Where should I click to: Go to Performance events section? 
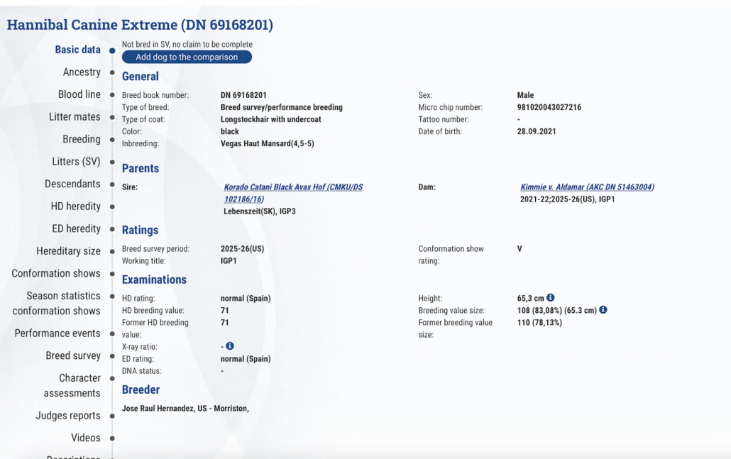57,333
